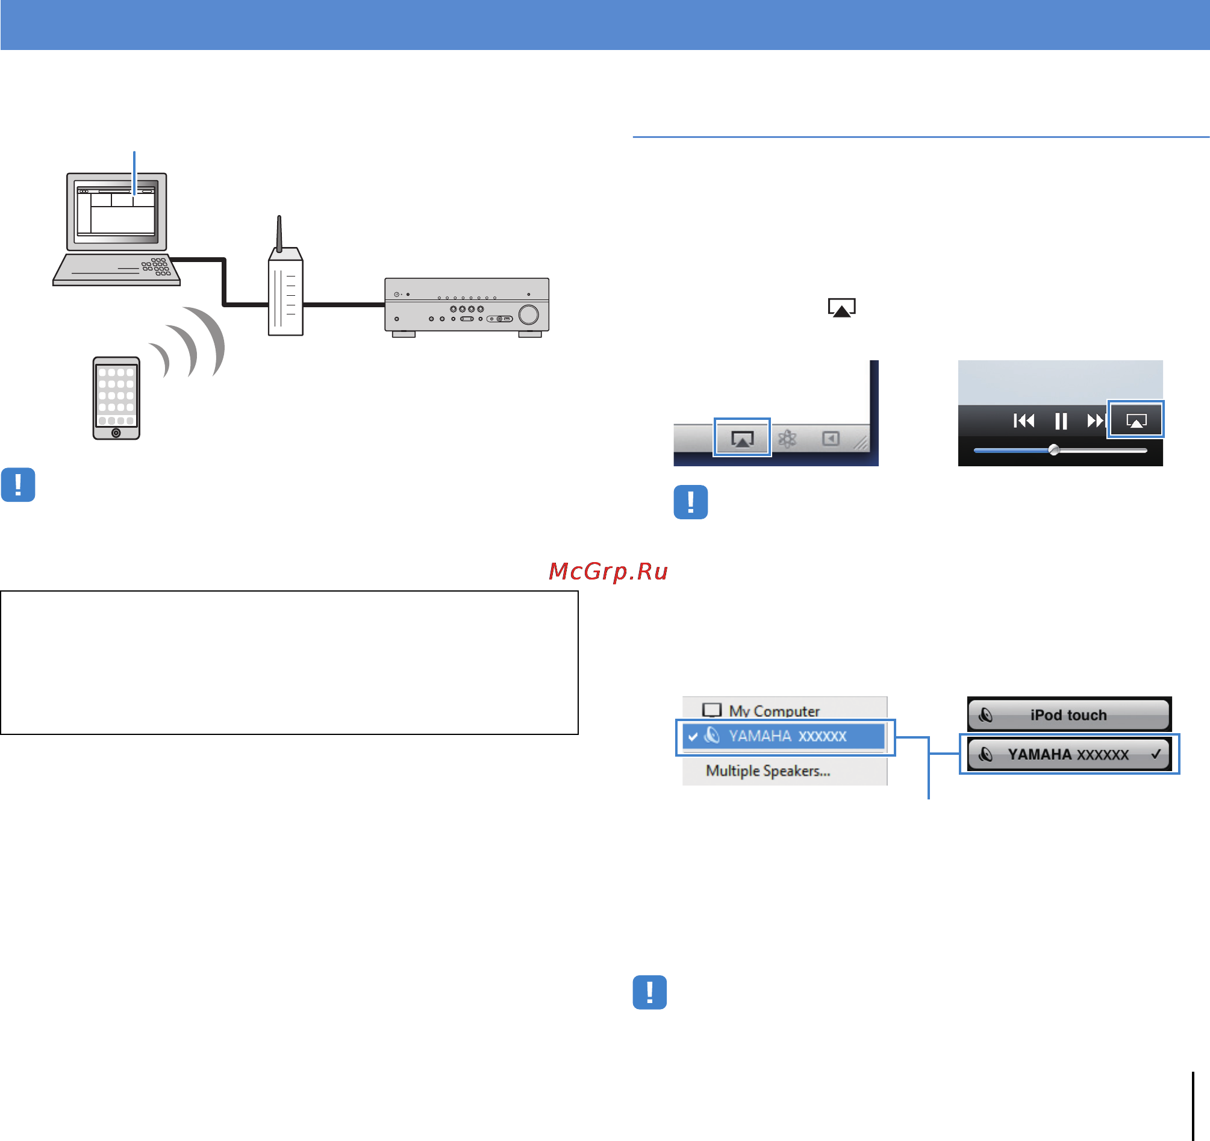Tap the next track button
The image size is (1210, 1141).
pos(1096,420)
